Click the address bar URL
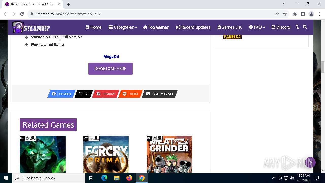The image size is (325, 183). pos(68,14)
